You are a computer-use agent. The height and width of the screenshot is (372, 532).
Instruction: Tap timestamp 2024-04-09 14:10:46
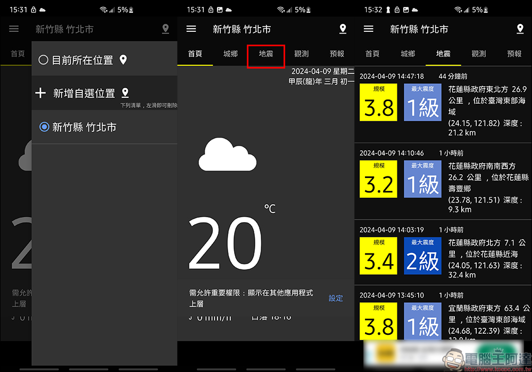(392, 153)
